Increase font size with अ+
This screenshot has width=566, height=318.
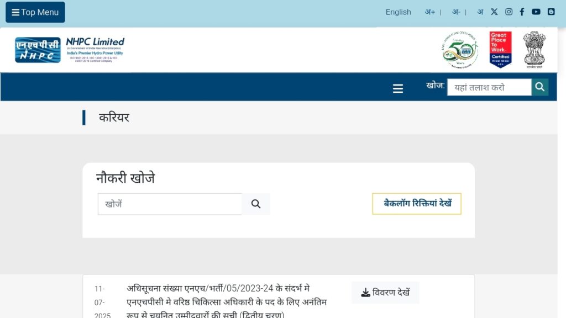429,12
